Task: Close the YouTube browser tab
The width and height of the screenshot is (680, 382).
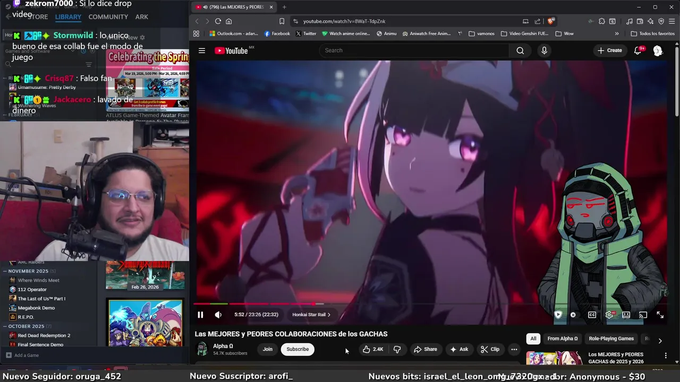Action: pos(271,7)
